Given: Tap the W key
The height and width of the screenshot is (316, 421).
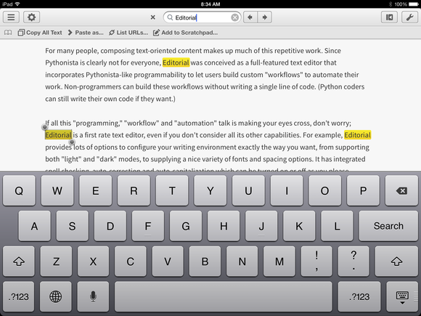Looking at the screenshot, I should pos(57,191).
